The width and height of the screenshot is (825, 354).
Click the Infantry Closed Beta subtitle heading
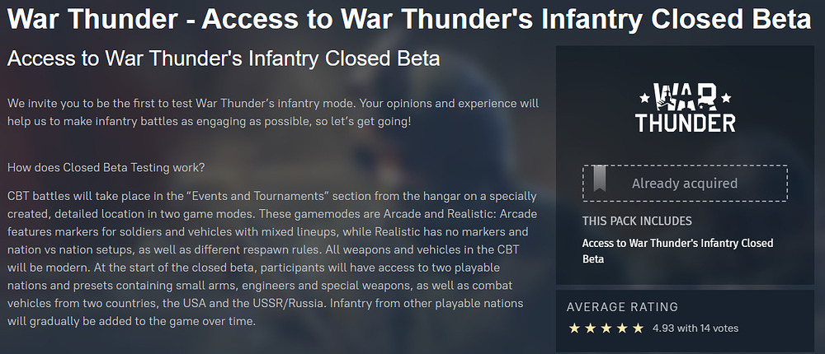tap(224, 59)
